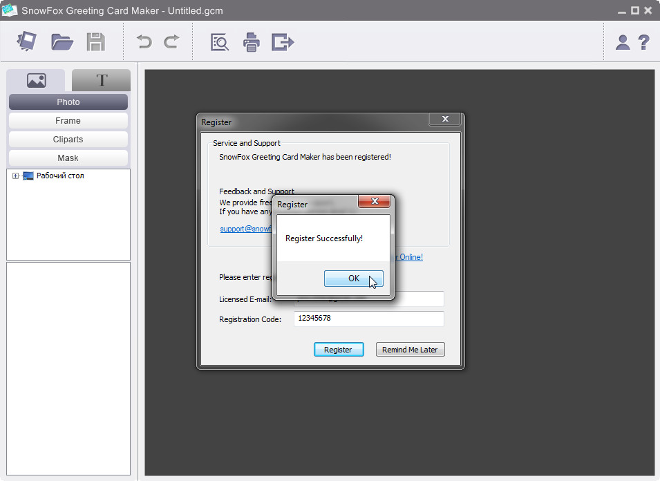The width and height of the screenshot is (660, 481).
Task: Click the desktop folder icon in the tree
Action: tap(28, 176)
